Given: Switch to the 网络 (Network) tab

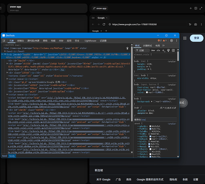Looking at the screenshot, I should click(45, 41).
